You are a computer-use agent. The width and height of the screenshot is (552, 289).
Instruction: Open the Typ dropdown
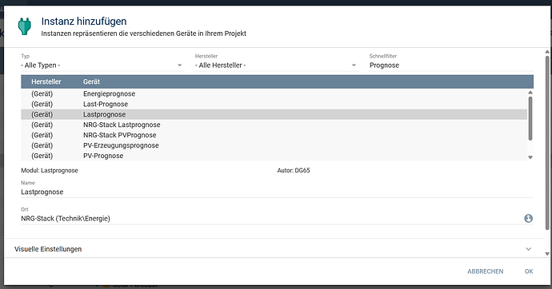click(102, 65)
